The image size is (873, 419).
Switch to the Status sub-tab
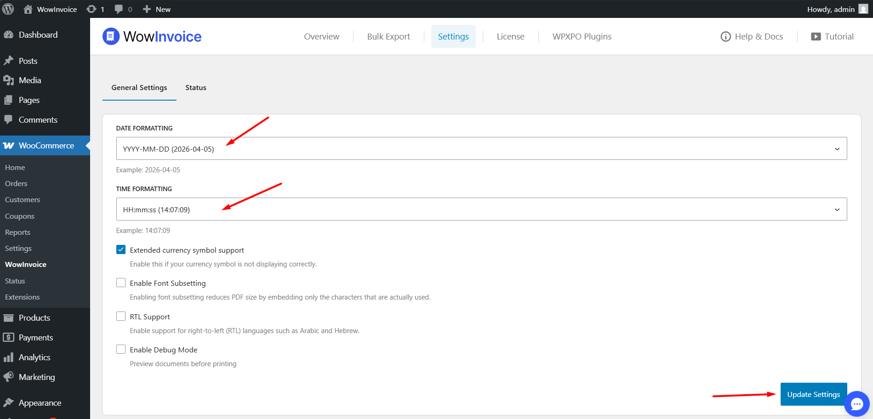pos(196,88)
